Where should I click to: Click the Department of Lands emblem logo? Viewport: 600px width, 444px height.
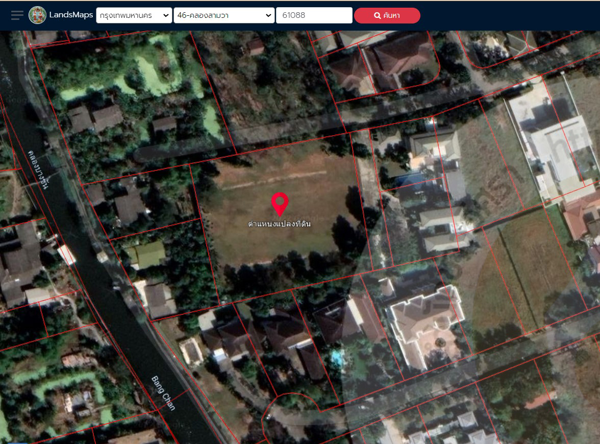tap(37, 15)
